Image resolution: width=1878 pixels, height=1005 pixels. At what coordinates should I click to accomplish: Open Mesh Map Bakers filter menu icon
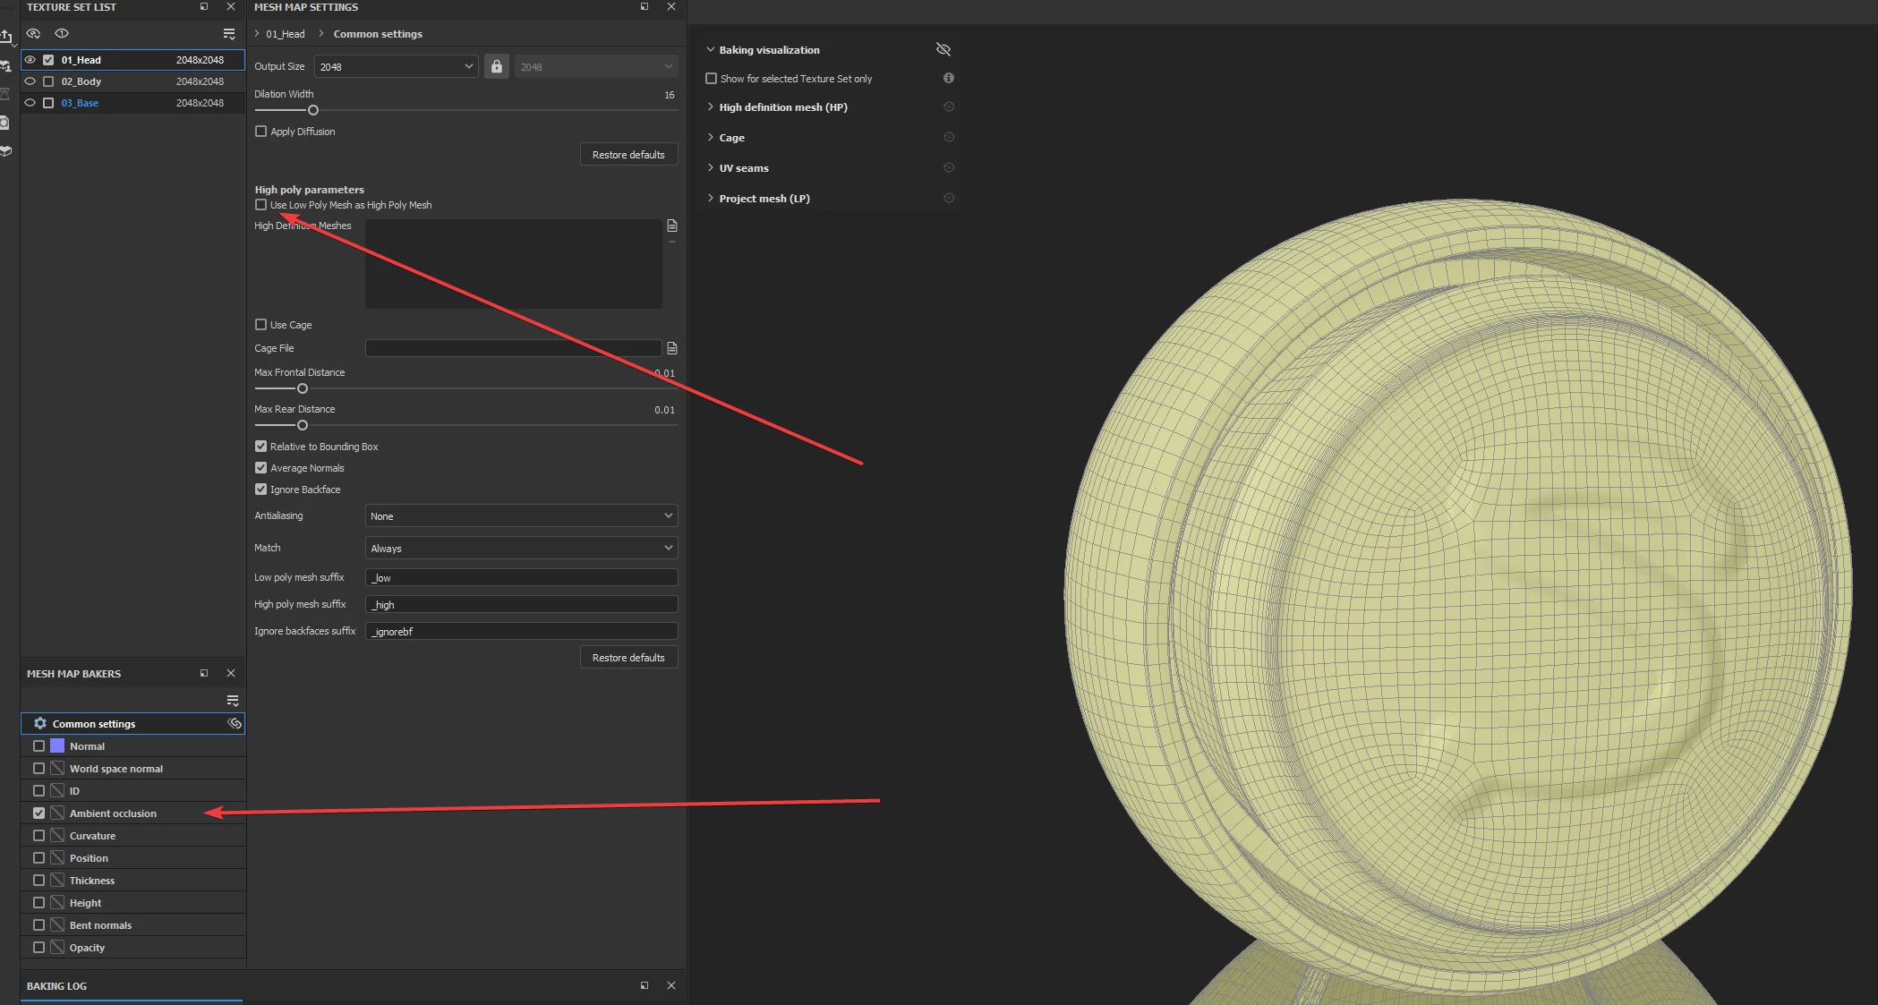coord(233,700)
